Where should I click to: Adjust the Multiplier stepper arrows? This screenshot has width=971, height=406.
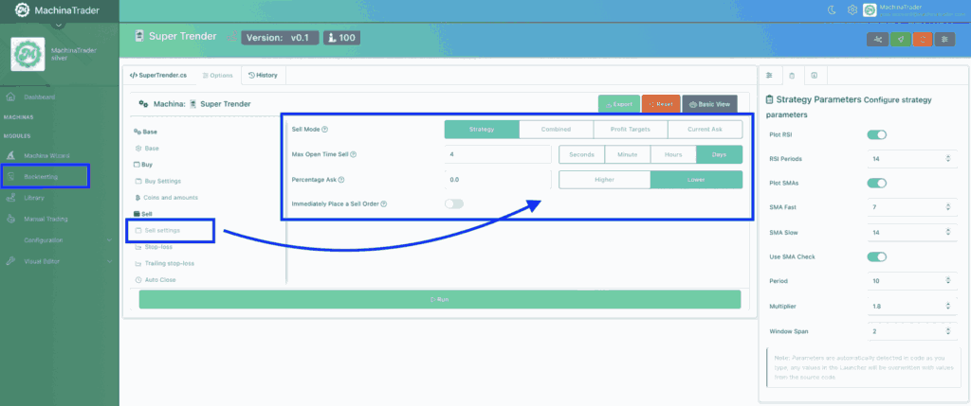click(948, 306)
